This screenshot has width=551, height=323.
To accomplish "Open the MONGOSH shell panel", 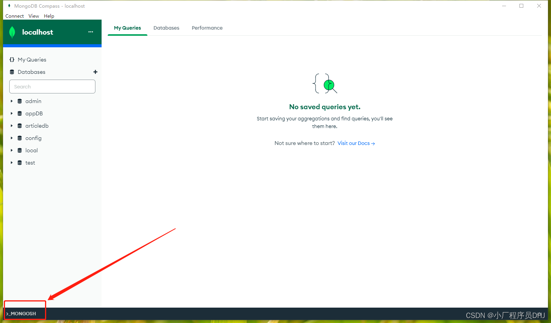I will [x=21, y=314].
